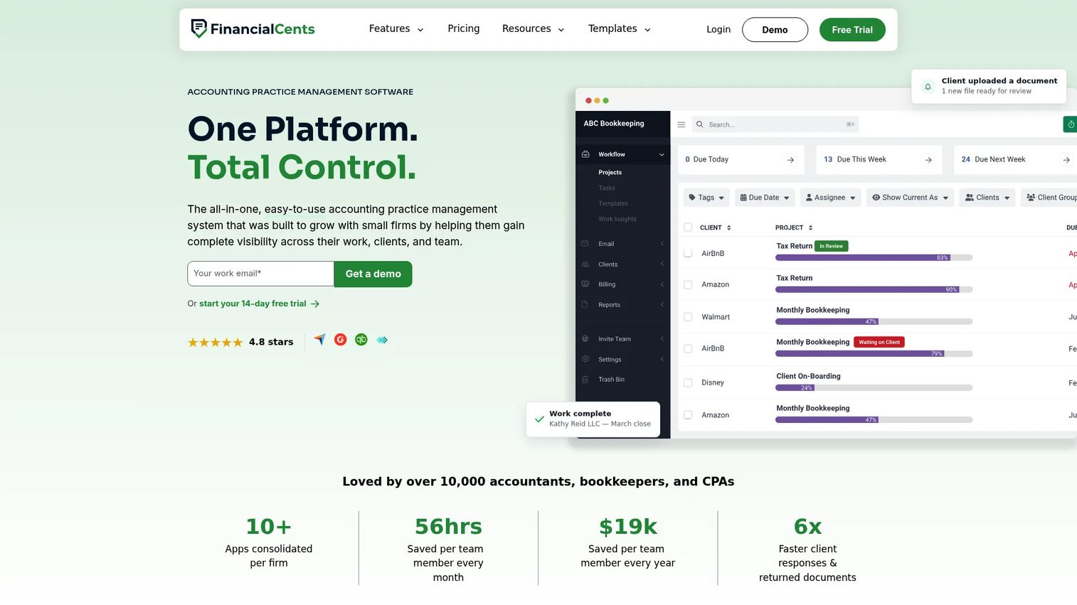Click the Invite Team icon in the sidebar
The width and height of the screenshot is (1077, 605).
[x=585, y=339]
